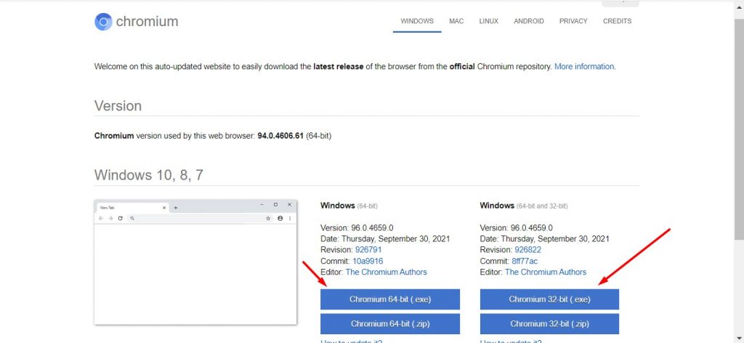Open commit 8ff77ac link
Image resolution: width=744 pixels, height=343 pixels.
click(525, 262)
